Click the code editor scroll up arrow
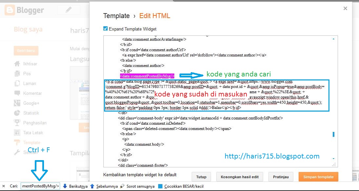The width and height of the screenshot is (359, 191). coord(334,39)
